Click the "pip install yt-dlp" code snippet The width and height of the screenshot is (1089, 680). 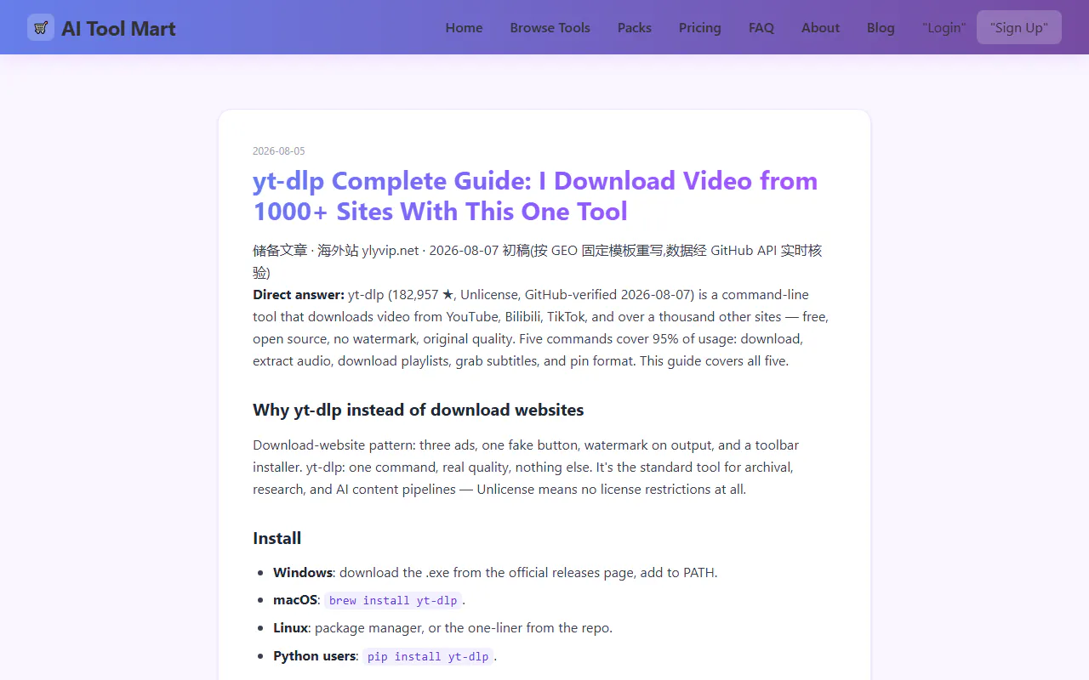pos(428,656)
